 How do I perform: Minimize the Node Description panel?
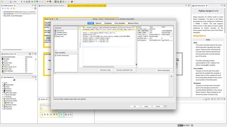[x=222, y=6]
